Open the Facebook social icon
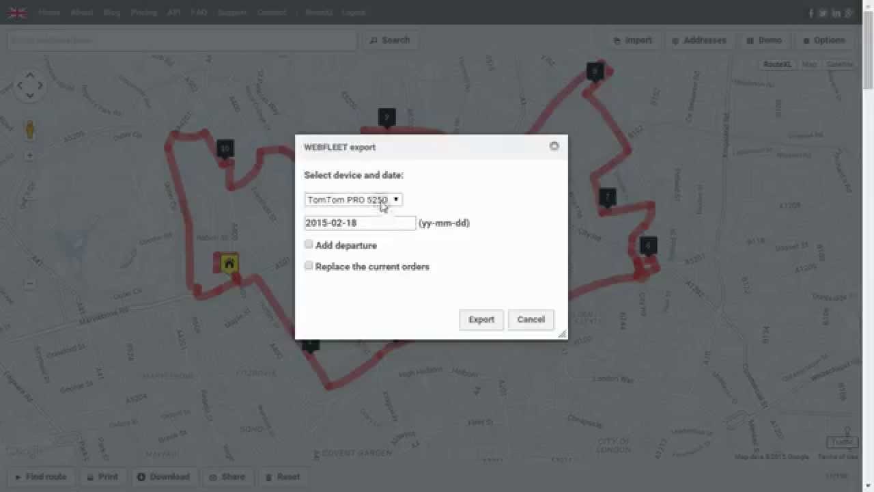 click(x=811, y=13)
